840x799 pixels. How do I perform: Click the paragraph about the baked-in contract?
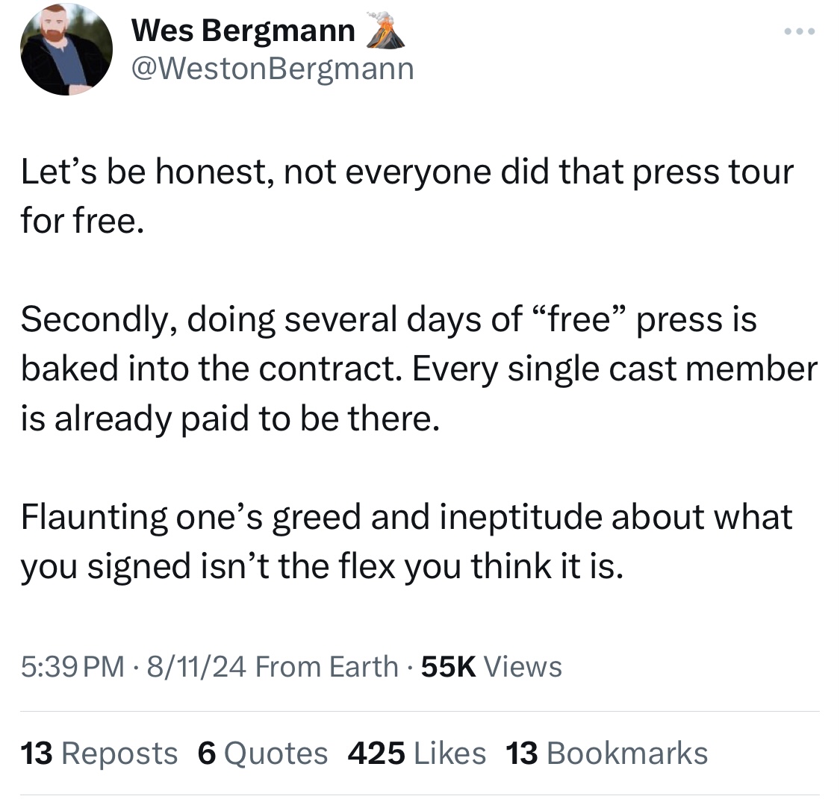[420, 369]
